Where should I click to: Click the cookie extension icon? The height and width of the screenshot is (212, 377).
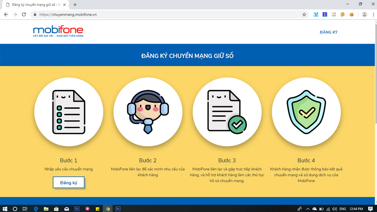352,15
